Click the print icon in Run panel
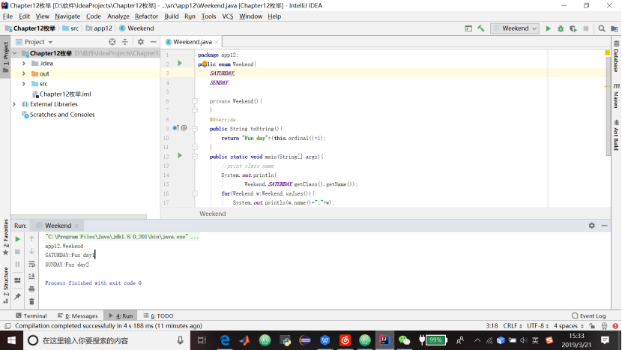This screenshot has height=350, width=622. point(31,289)
